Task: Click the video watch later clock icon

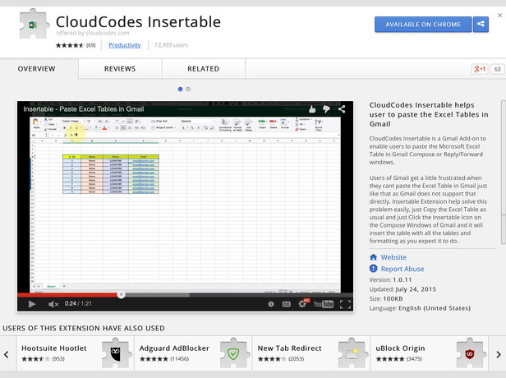Action: (x=271, y=304)
